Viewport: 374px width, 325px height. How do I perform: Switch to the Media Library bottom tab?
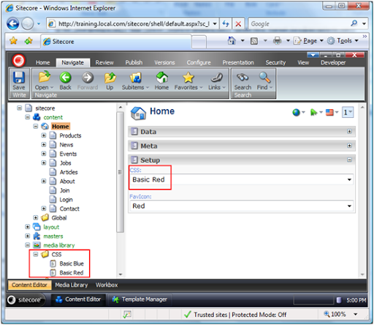point(72,285)
